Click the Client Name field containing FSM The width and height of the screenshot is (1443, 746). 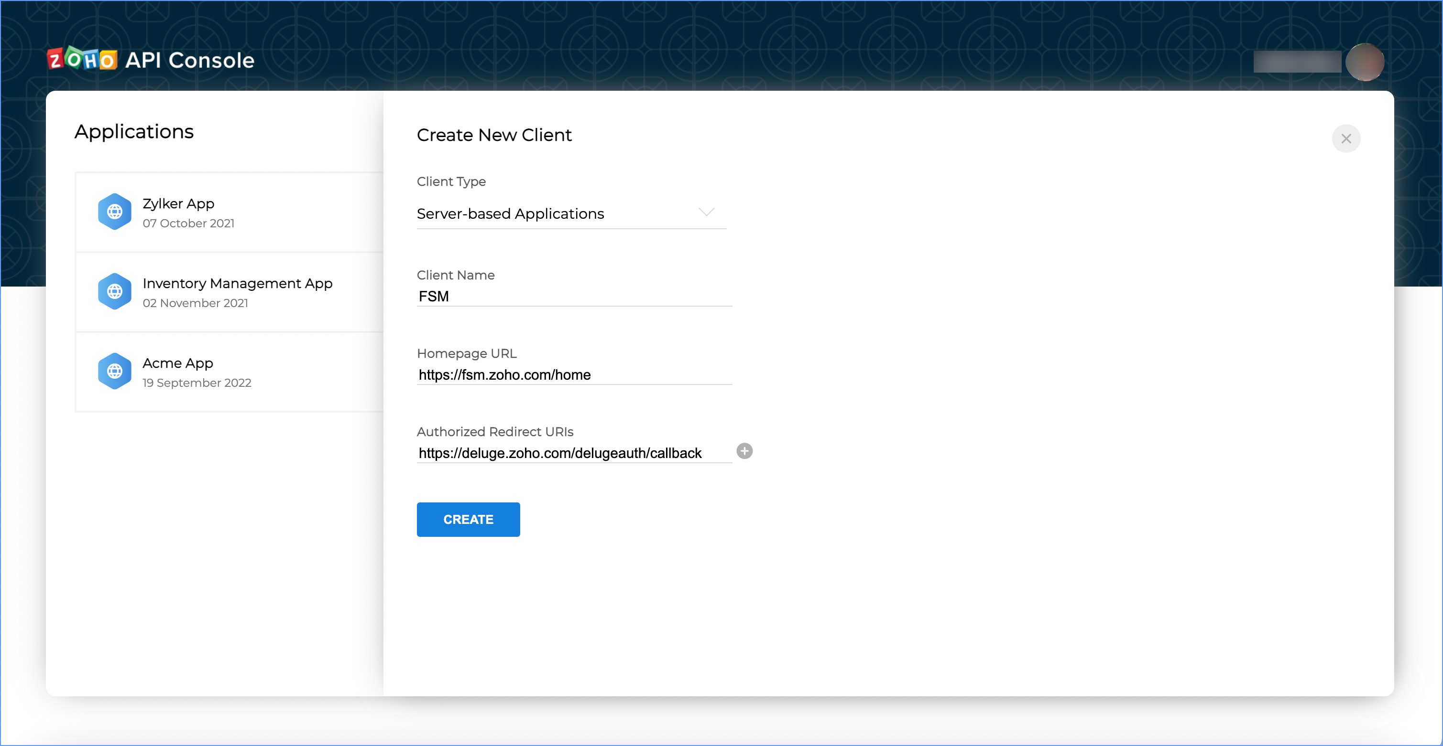(574, 296)
